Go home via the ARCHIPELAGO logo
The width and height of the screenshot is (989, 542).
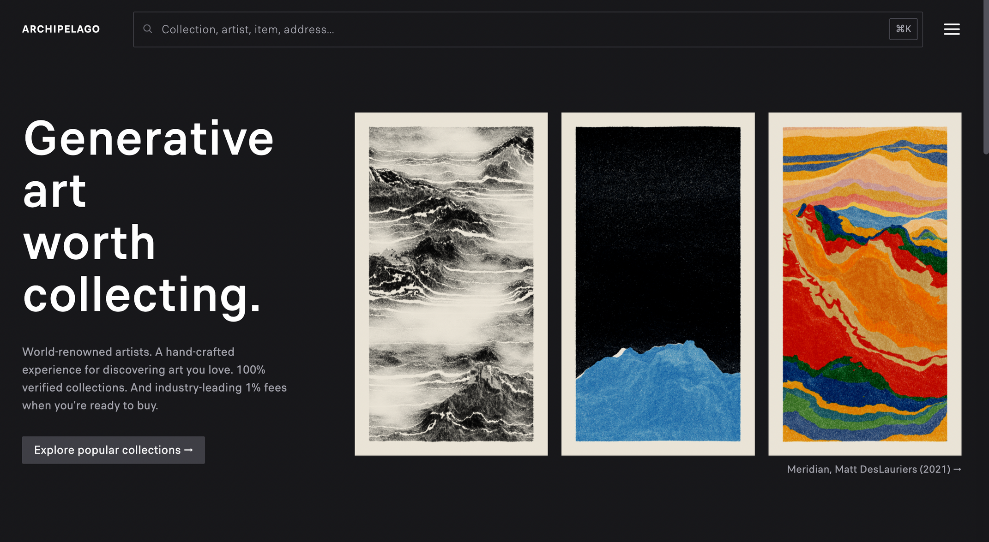(61, 29)
